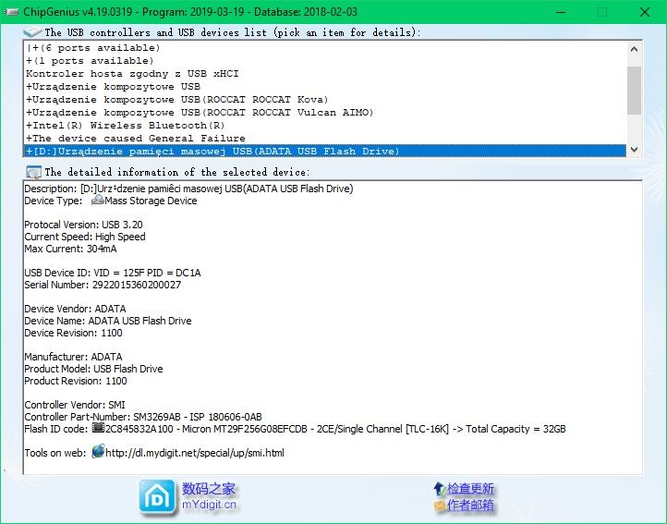
Task: Click the Description line in details
Action: [188, 189]
